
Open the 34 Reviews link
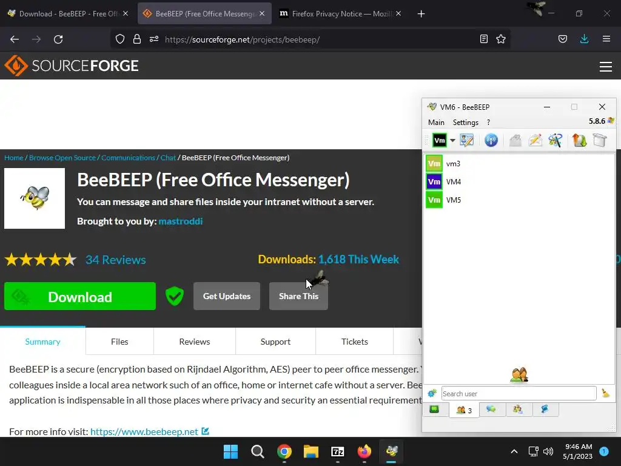(116, 260)
